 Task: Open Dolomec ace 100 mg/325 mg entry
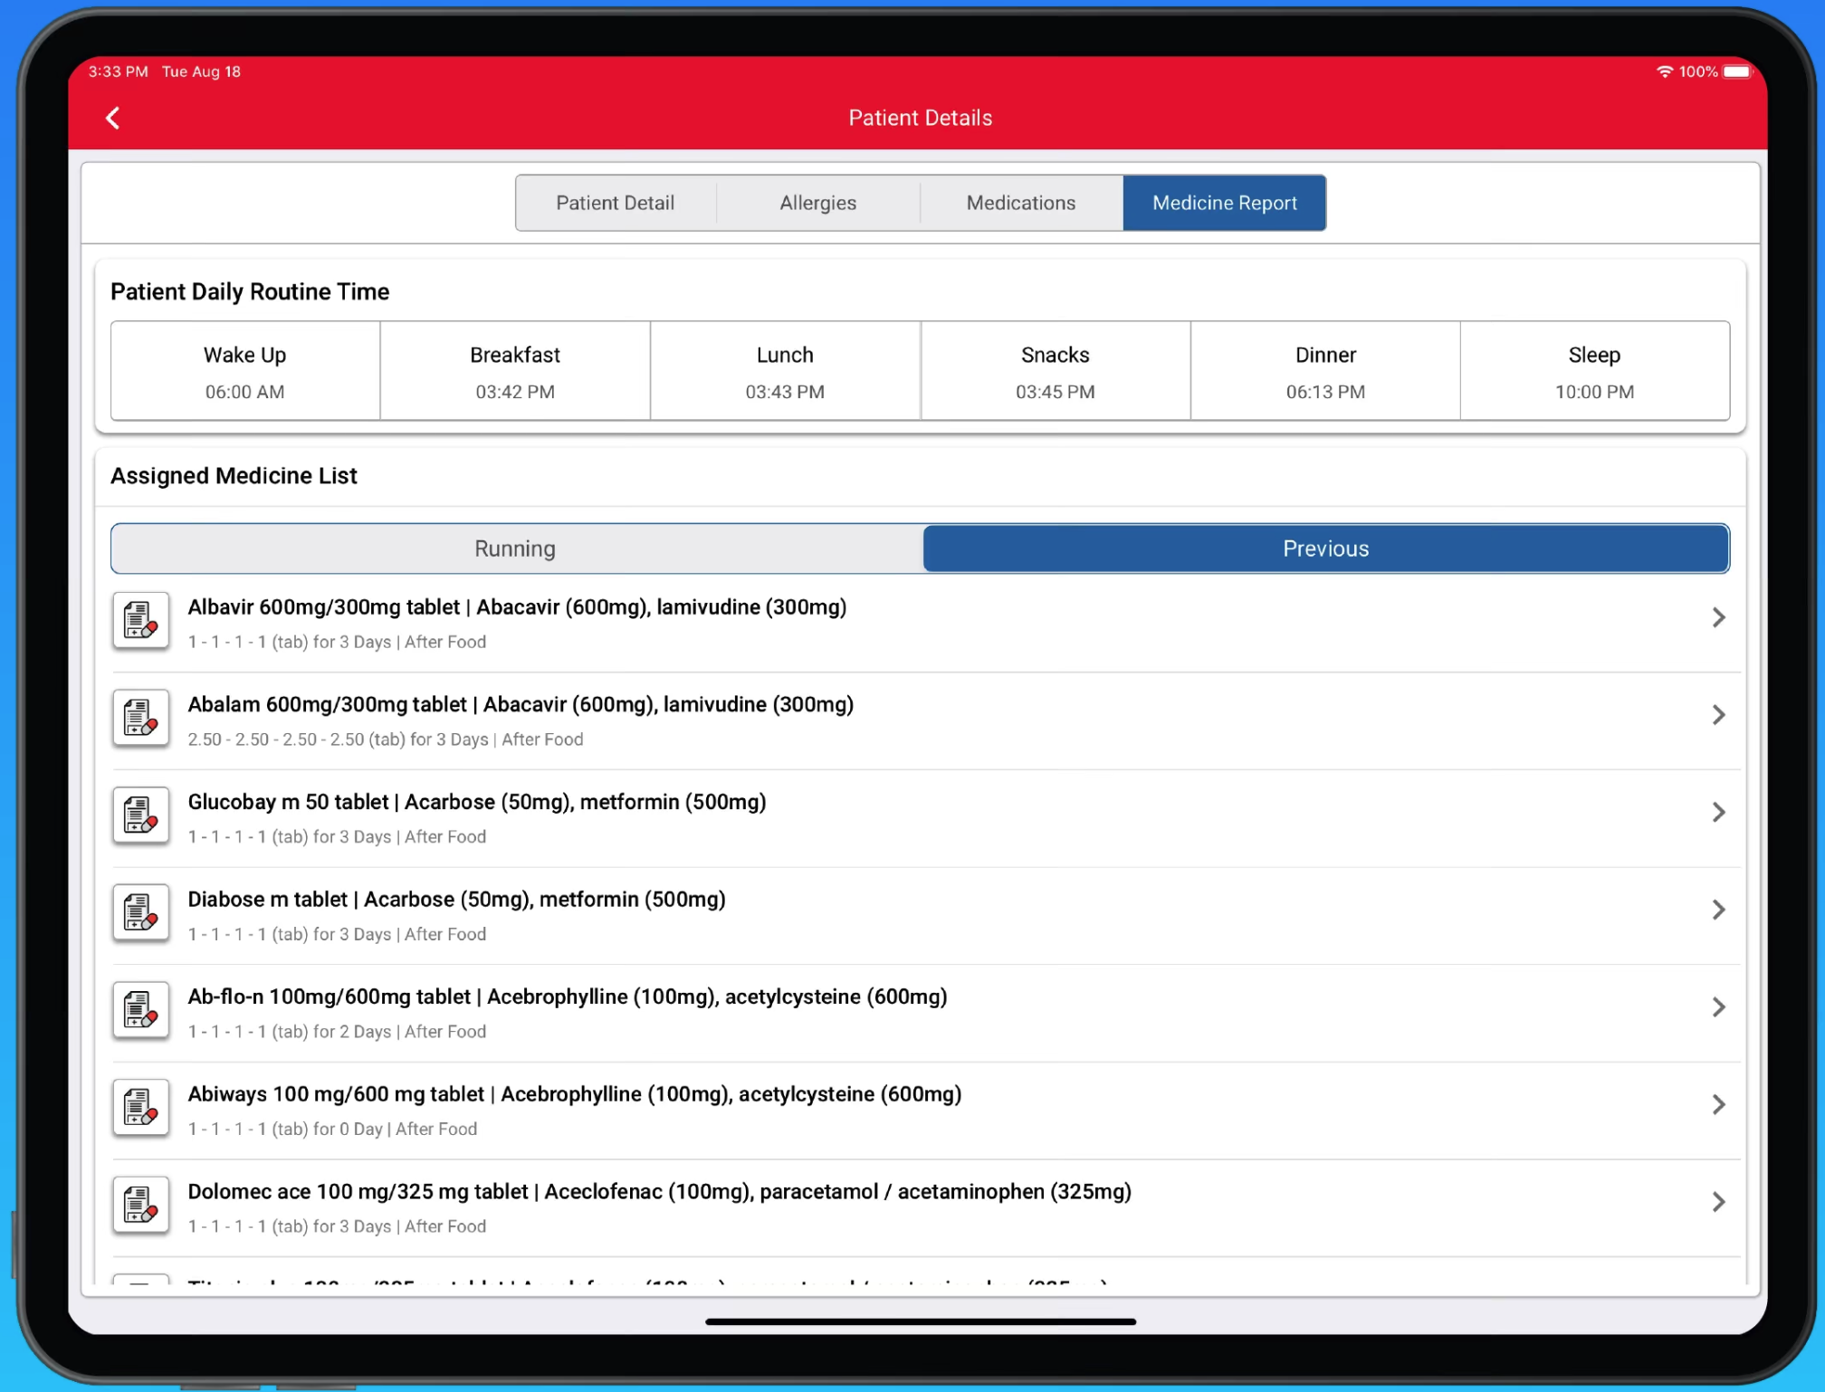coord(926,1208)
